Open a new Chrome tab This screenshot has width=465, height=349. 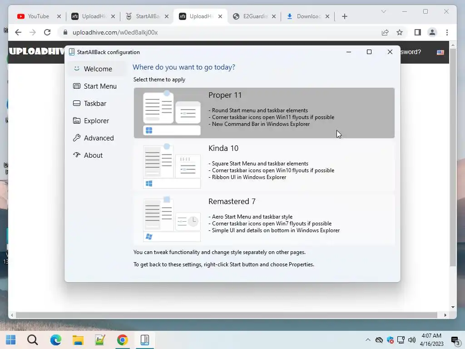pos(344,16)
